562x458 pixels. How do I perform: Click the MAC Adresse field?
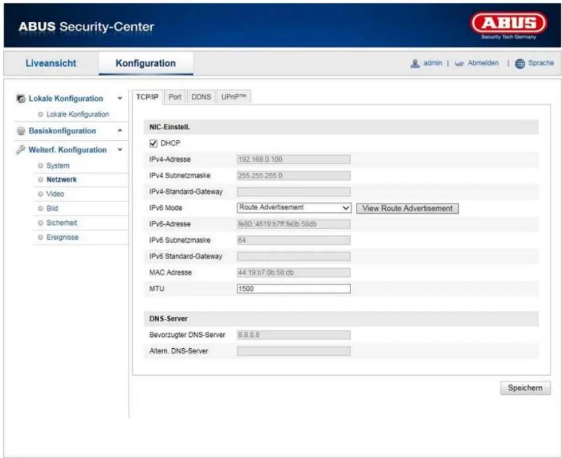(294, 273)
